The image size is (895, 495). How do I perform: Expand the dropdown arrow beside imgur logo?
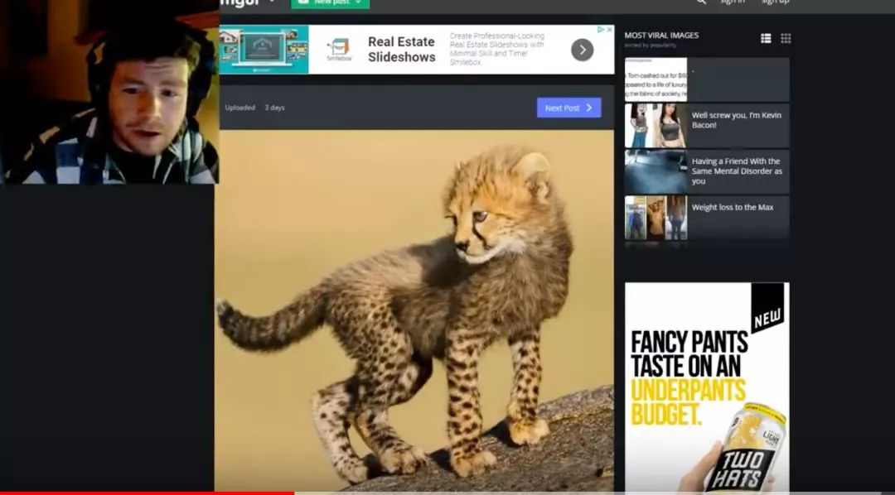click(272, 2)
